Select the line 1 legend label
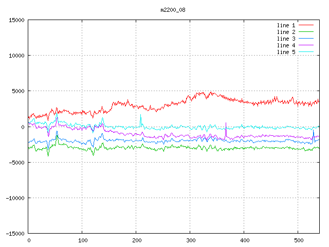The image size is (329, 247). tap(286, 25)
